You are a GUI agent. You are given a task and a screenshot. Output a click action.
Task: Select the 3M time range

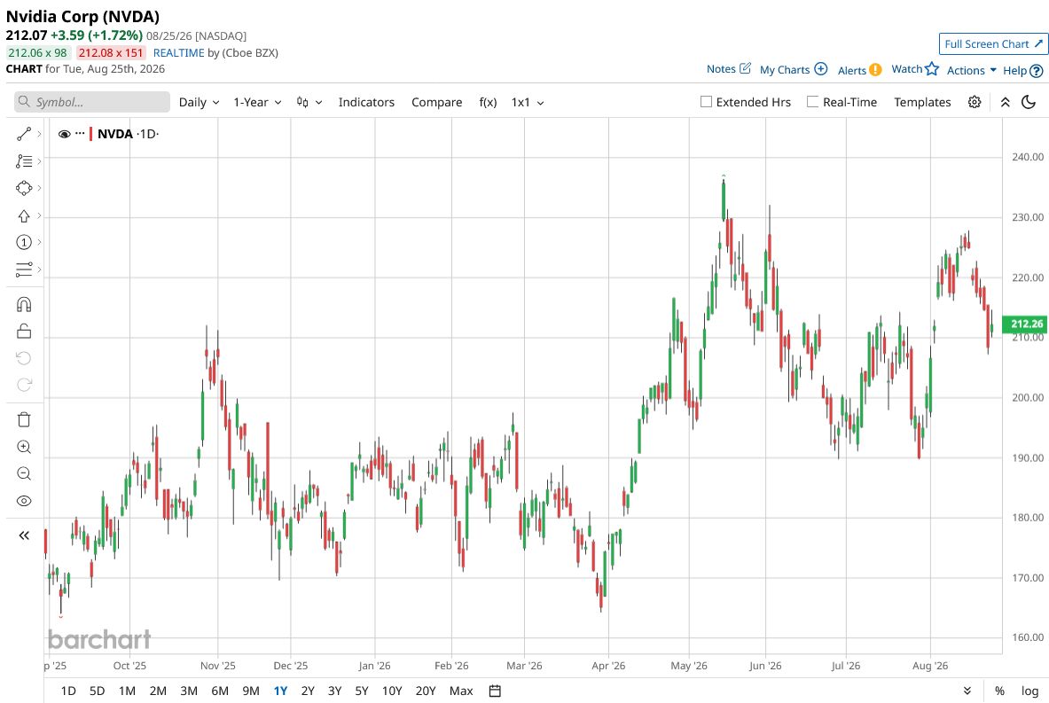(x=189, y=691)
